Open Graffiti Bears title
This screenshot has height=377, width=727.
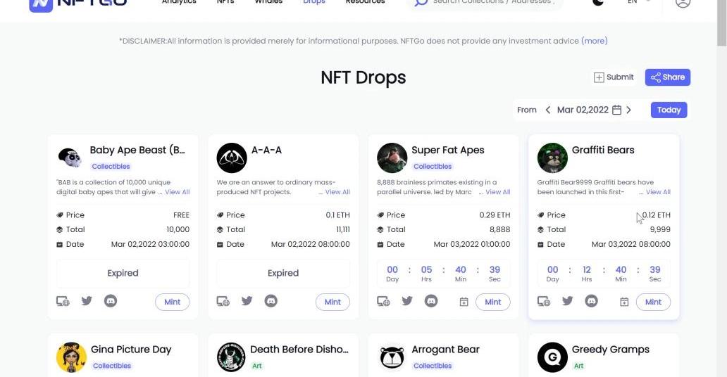coord(603,150)
